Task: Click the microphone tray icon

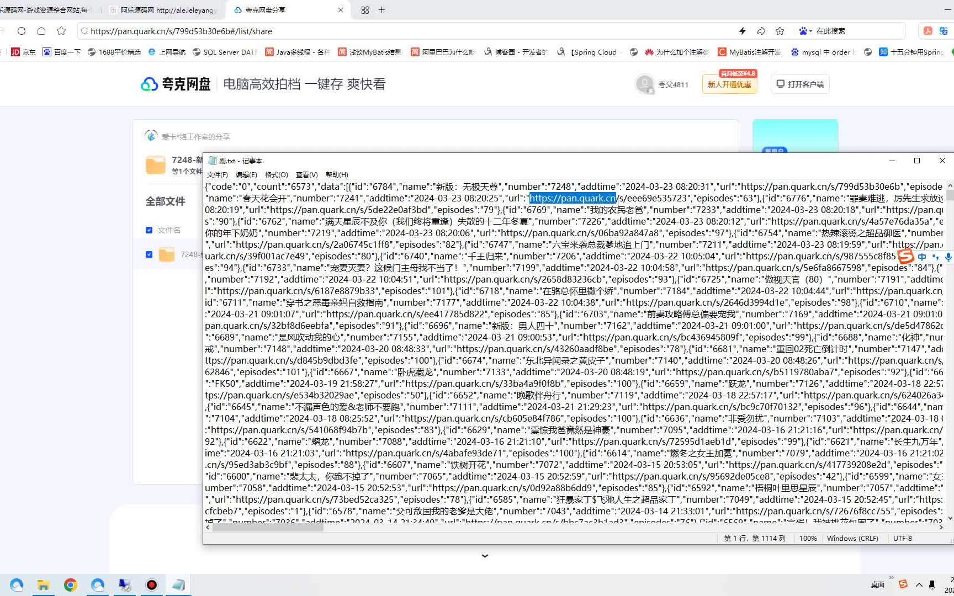Action: 932,584
